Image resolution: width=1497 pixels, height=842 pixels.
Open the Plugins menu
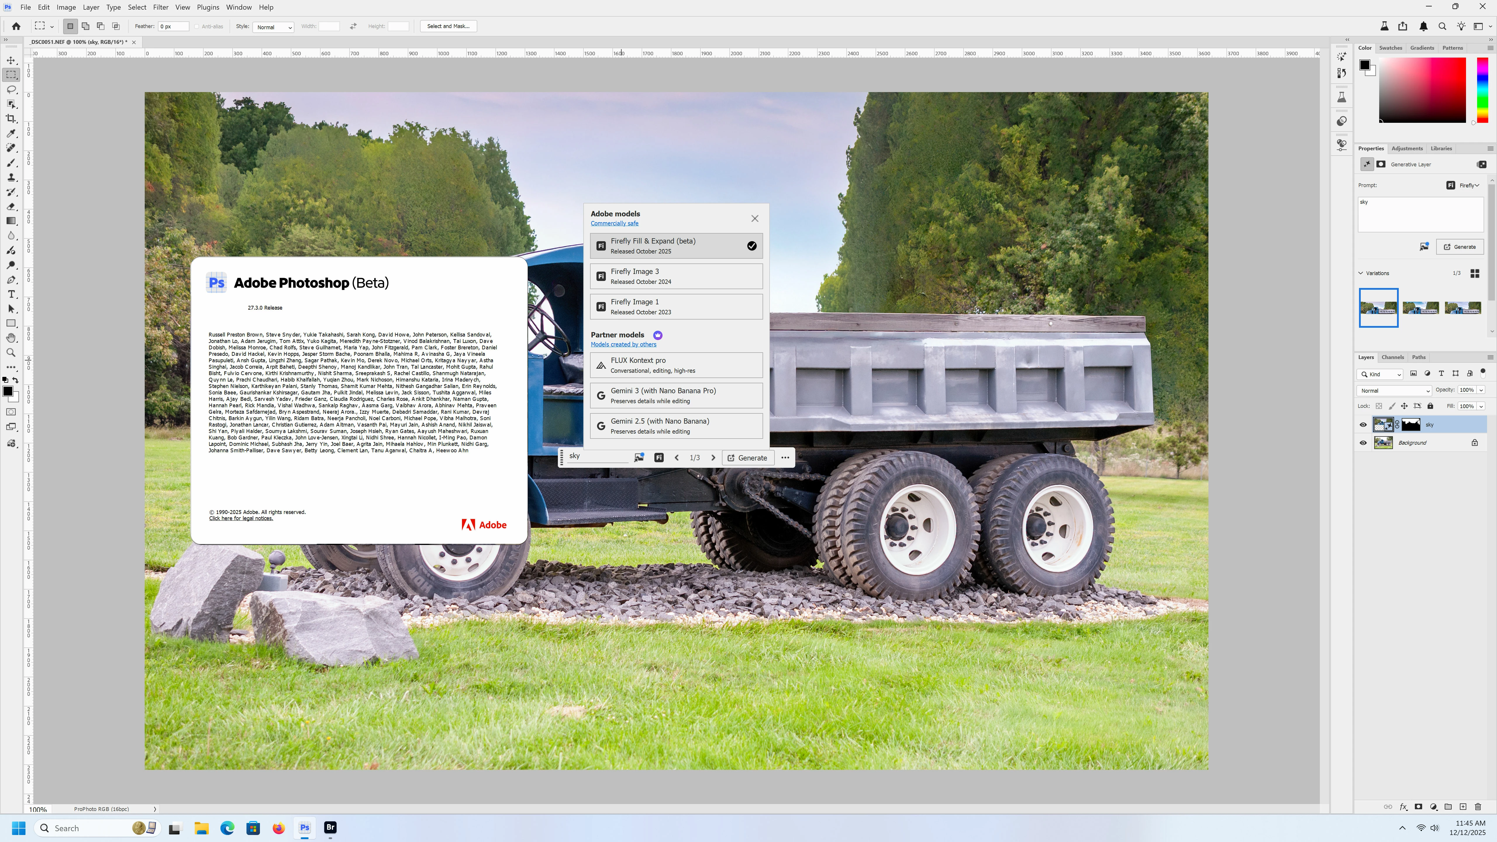pyautogui.click(x=208, y=8)
